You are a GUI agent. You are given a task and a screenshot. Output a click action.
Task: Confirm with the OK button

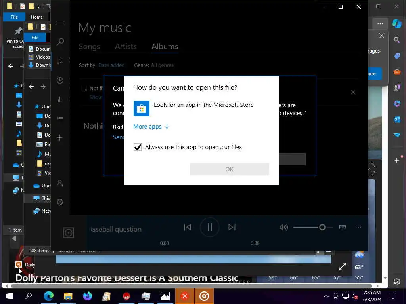click(x=230, y=169)
